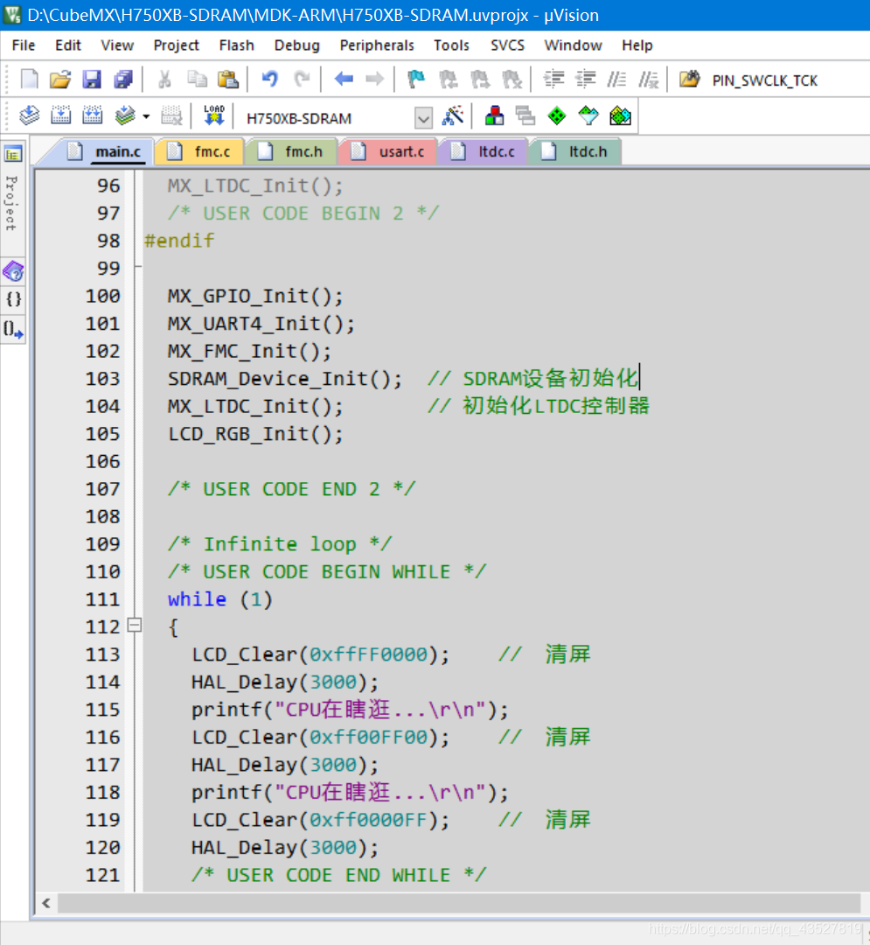
Task: Open Functions braces sidebar icon
Action: point(12,299)
